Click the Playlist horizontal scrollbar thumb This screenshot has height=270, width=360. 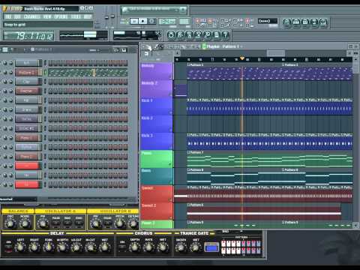(276, 53)
